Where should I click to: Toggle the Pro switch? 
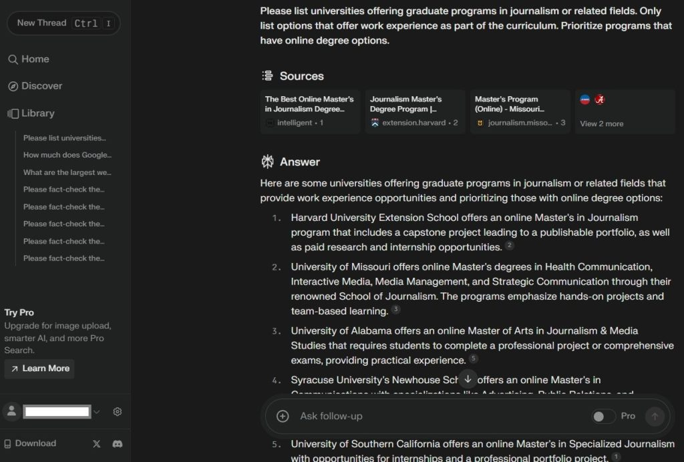[x=603, y=417]
